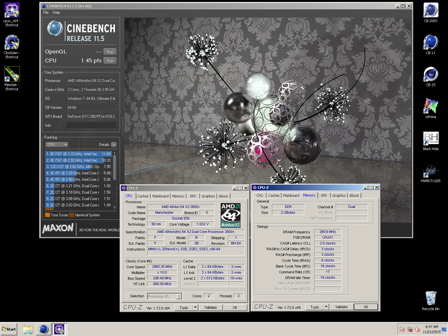
Task: Click Tools button in left CPU-Z
Action: [x=184, y=308]
